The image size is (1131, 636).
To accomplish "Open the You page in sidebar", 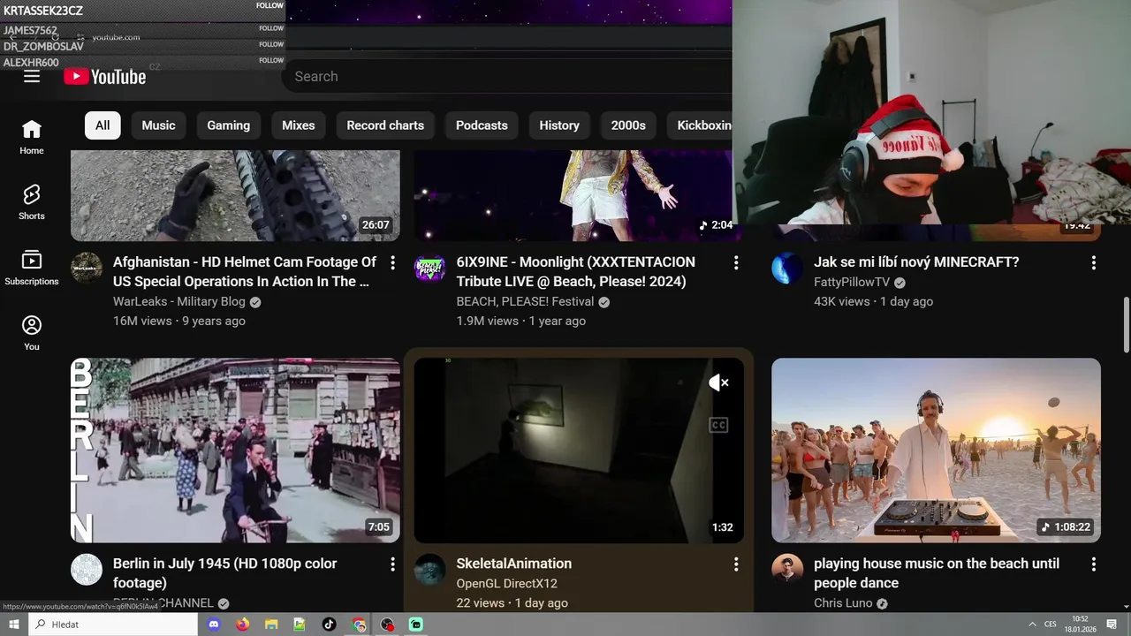I will [32, 333].
